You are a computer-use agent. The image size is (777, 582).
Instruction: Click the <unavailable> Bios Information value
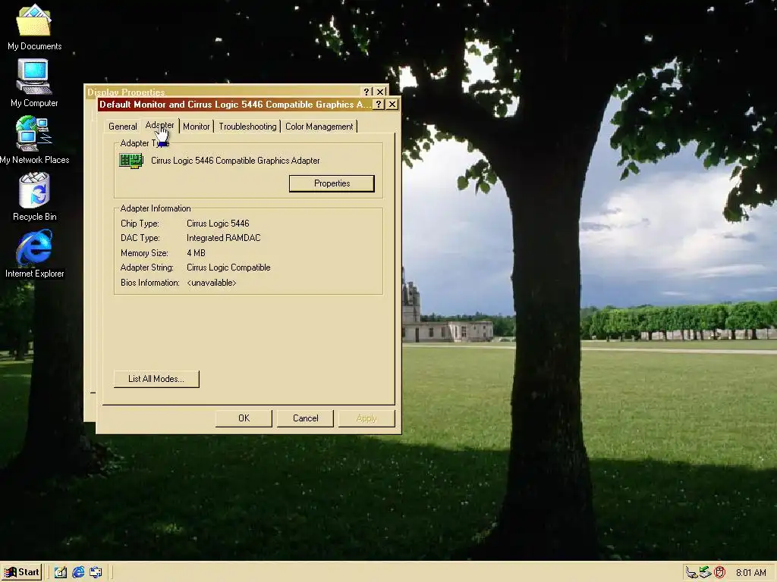(x=212, y=283)
